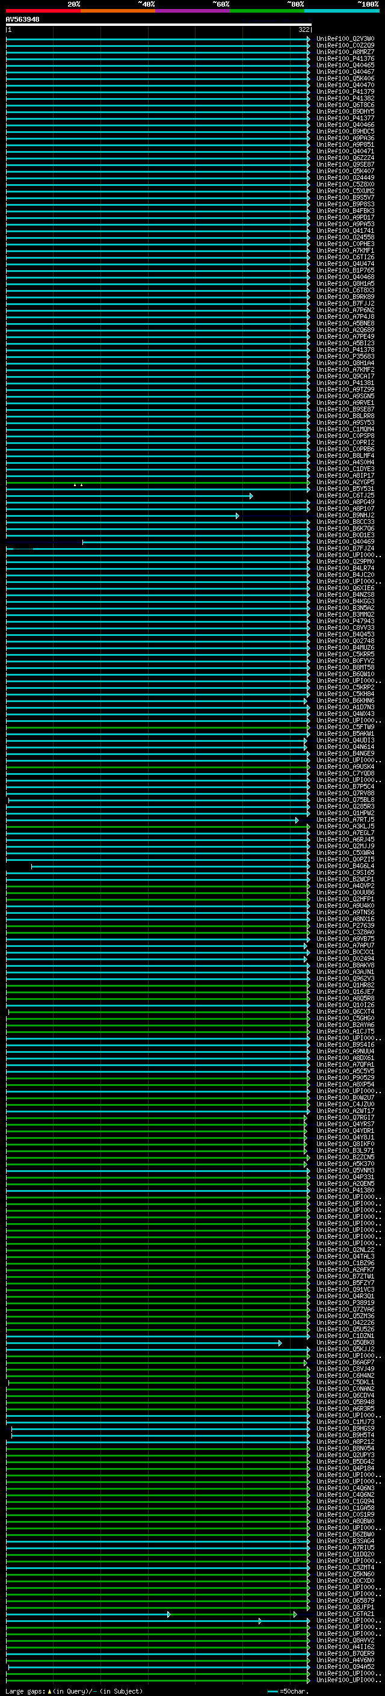This screenshot has height=1696, width=385.
Task: Open hit UniRef100_Q5K406
Action: 345,78
